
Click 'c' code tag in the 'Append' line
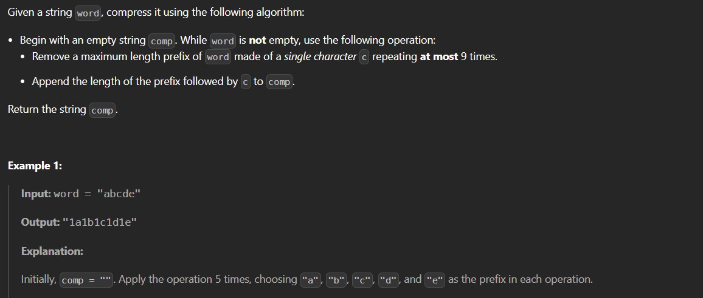pyautogui.click(x=246, y=82)
